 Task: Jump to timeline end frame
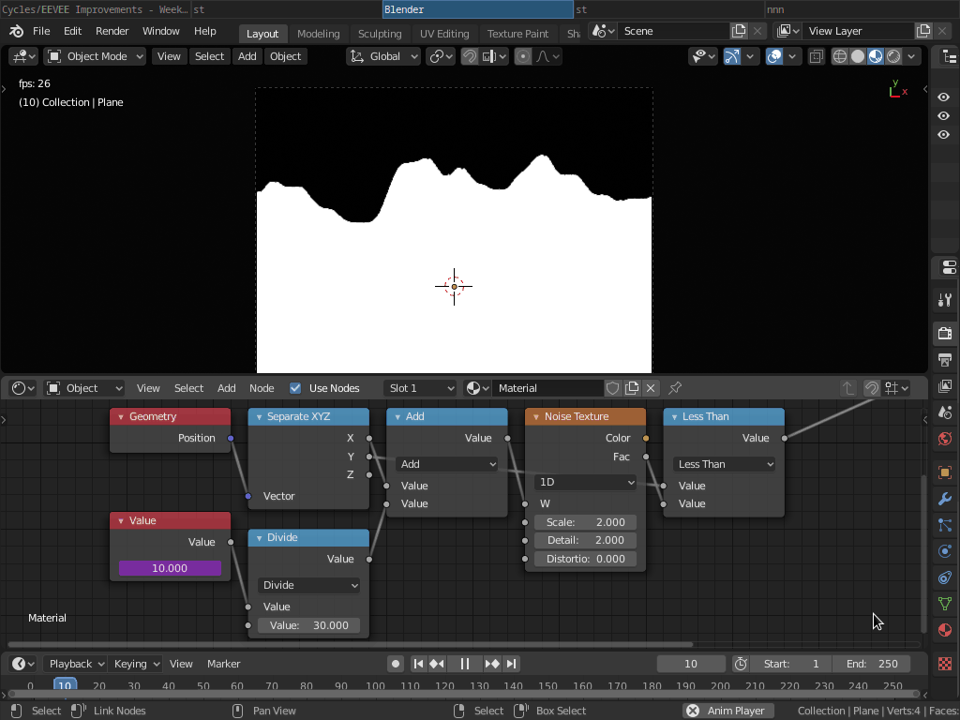pos(511,664)
